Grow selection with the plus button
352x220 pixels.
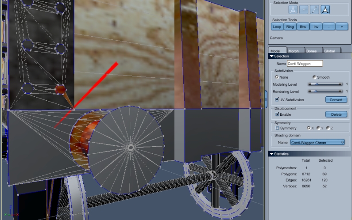[342, 27]
